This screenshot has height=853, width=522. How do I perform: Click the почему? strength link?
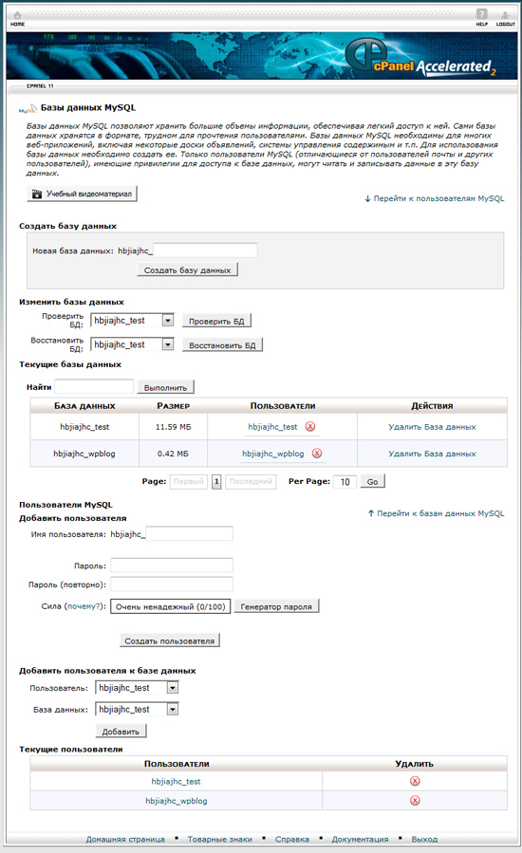pos(84,606)
